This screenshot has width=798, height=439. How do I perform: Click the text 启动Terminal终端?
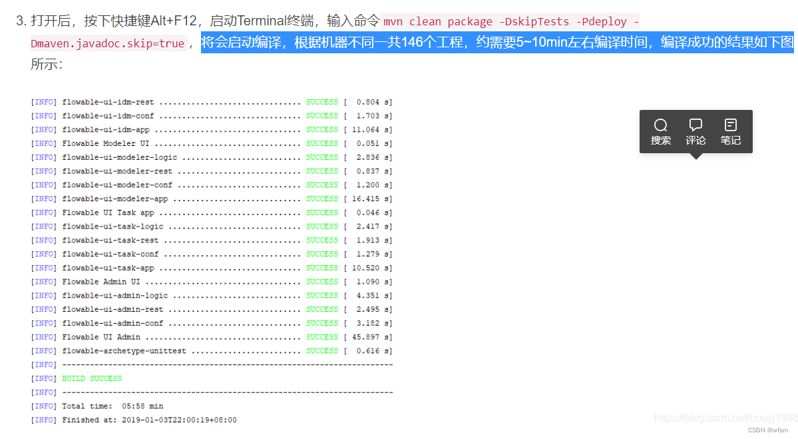[262, 21]
